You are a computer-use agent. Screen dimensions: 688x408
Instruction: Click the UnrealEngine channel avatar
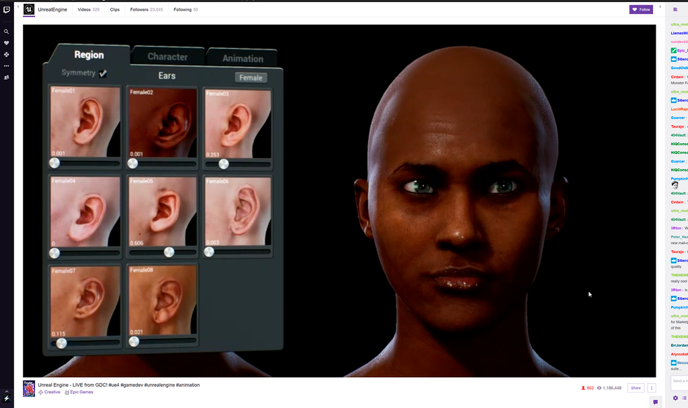coord(29,9)
